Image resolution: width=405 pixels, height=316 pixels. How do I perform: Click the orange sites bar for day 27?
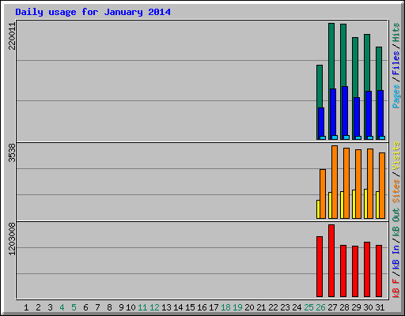coord(335,182)
